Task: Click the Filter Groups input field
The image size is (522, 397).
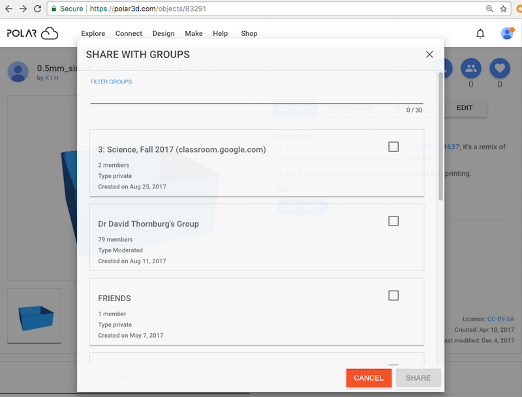Action: [x=256, y=96]
